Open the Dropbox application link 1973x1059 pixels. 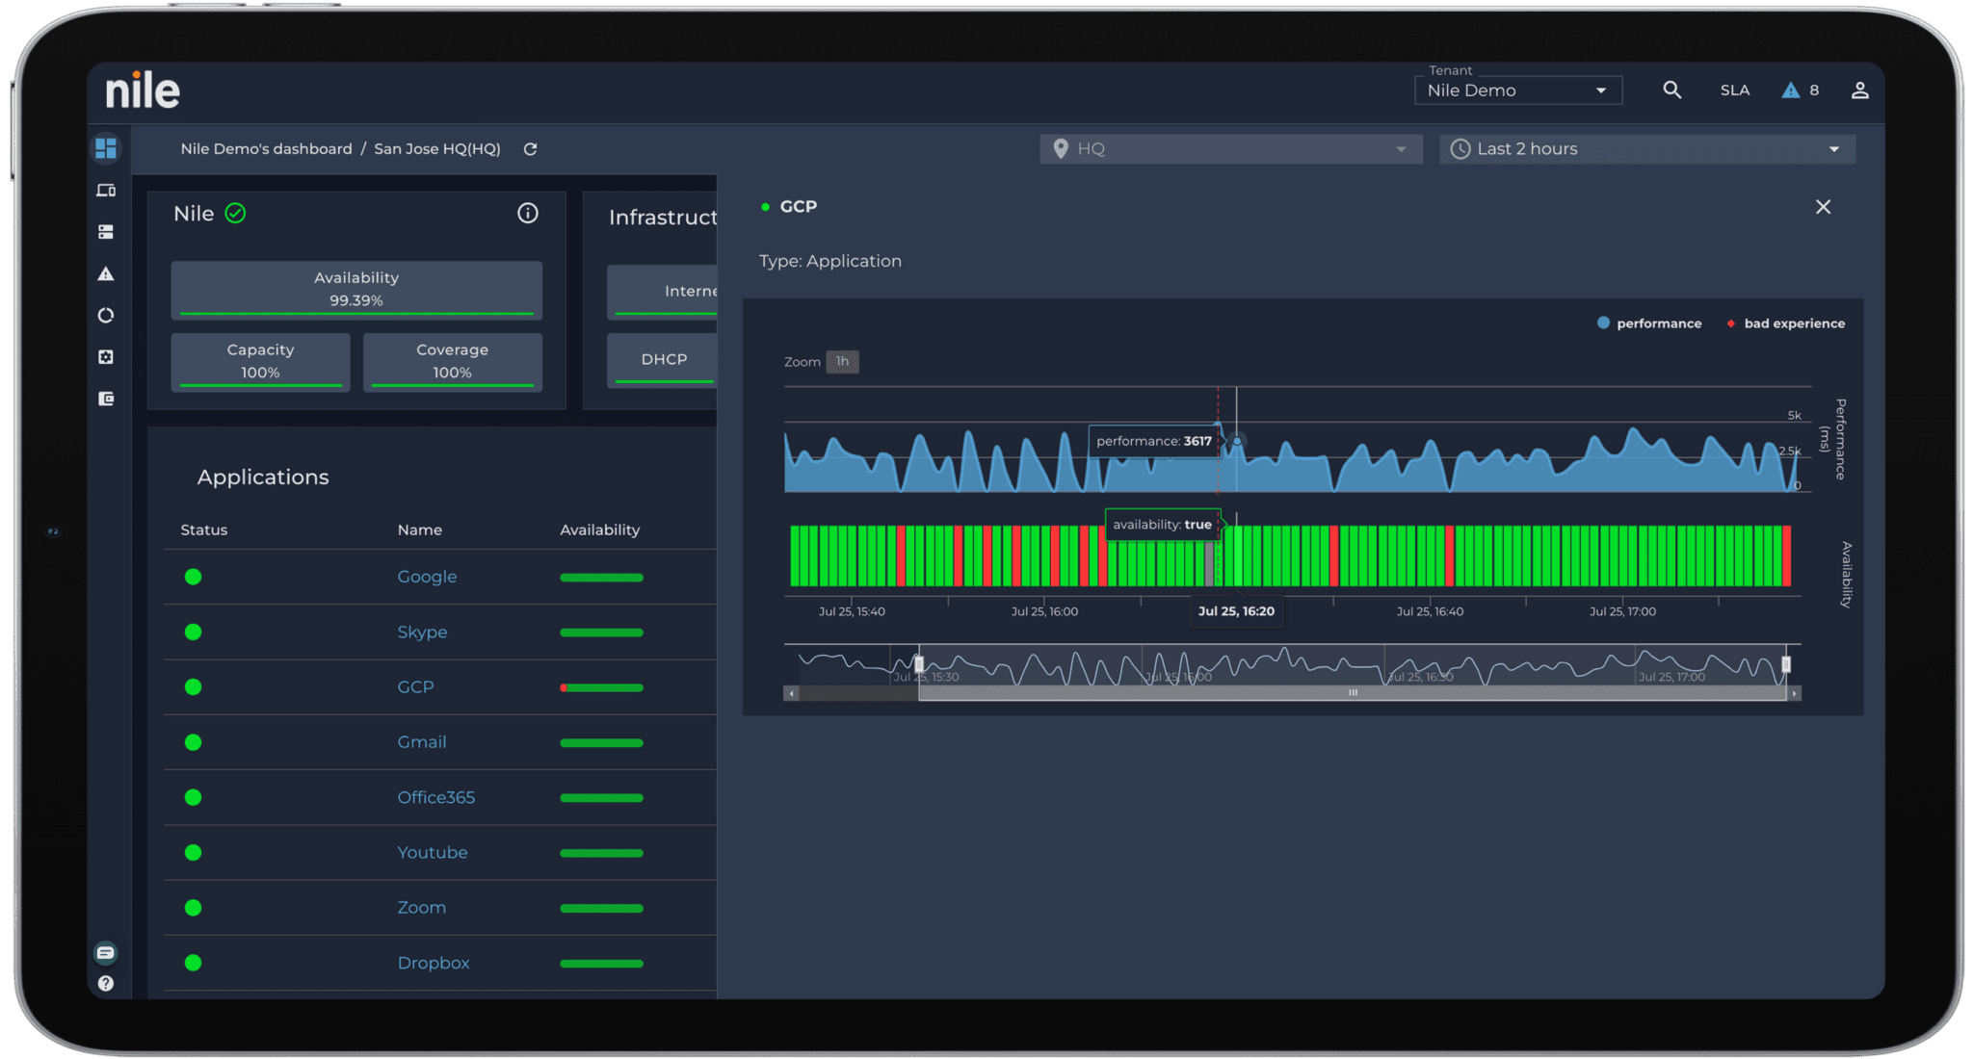coord(434,963)
